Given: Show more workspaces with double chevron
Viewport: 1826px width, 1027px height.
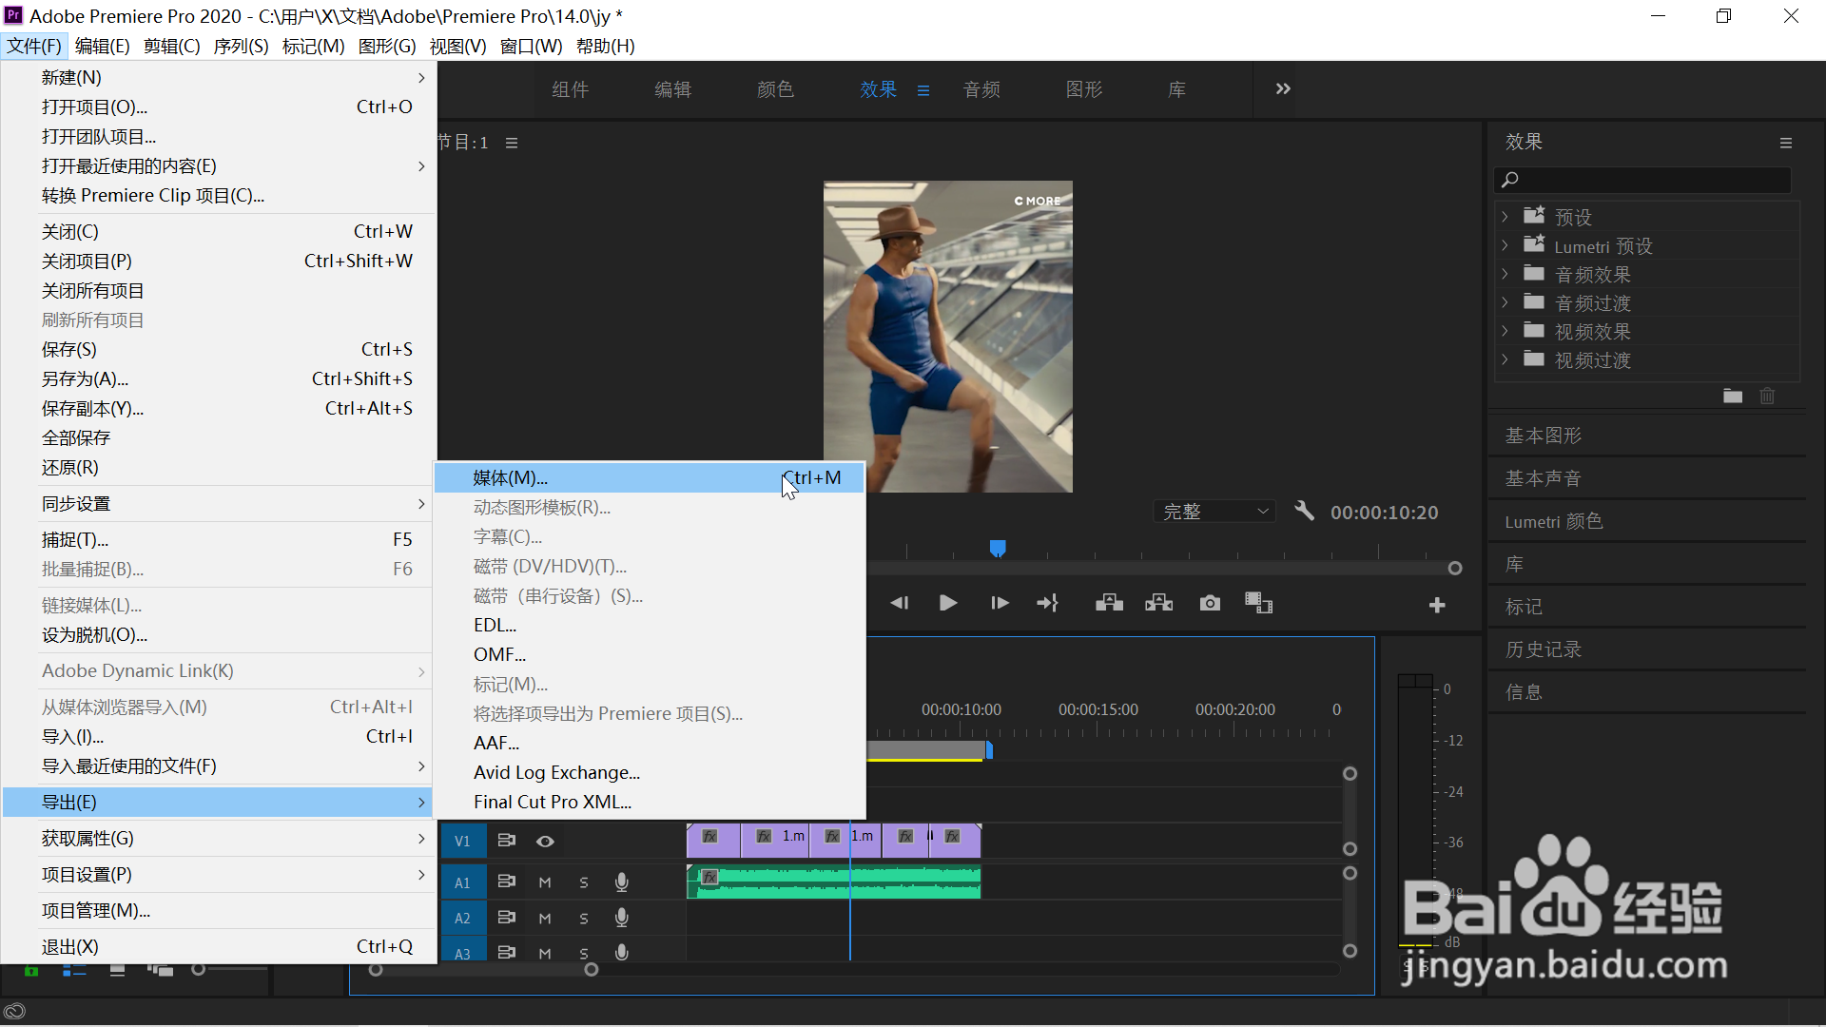Looking at the screenshot, I should pyautogui.click(x=1283, y=88).
